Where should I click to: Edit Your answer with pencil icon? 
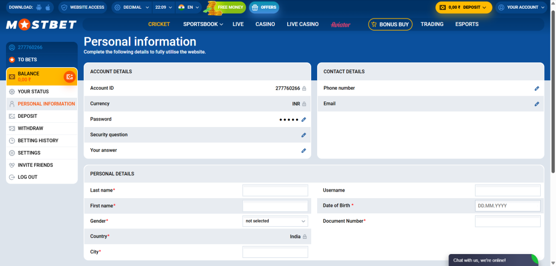point(304,151)
